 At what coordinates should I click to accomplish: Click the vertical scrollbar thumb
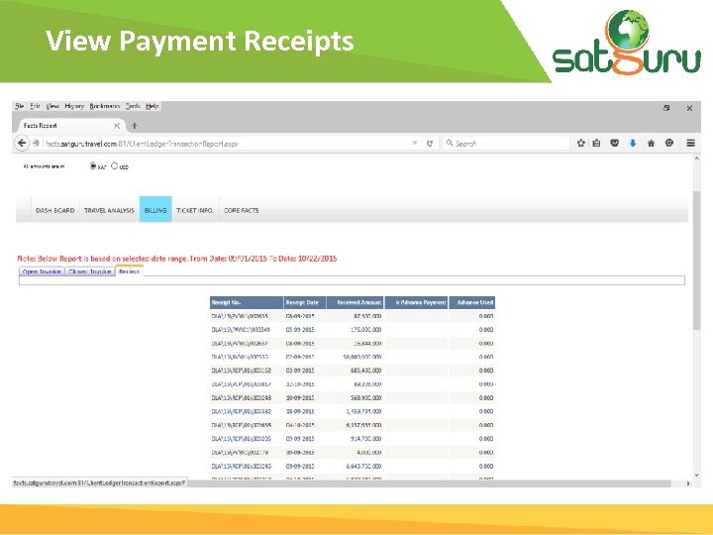pos(696,261)
